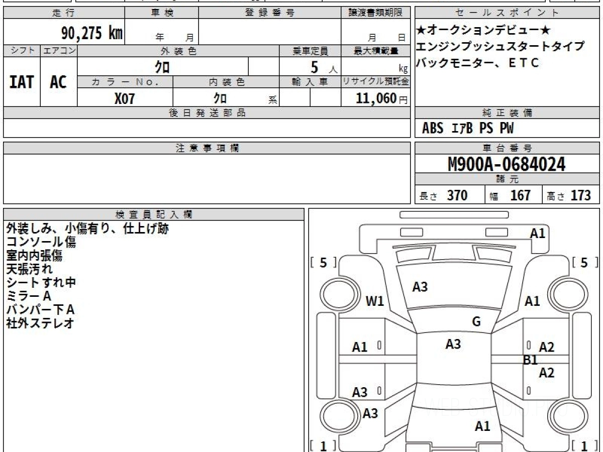Select the color code X07
Screen dimensions: 603x452
pyautogui.click(x=125, y=98)
